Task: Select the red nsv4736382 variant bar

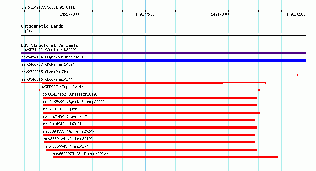Action: click(152, 113)
